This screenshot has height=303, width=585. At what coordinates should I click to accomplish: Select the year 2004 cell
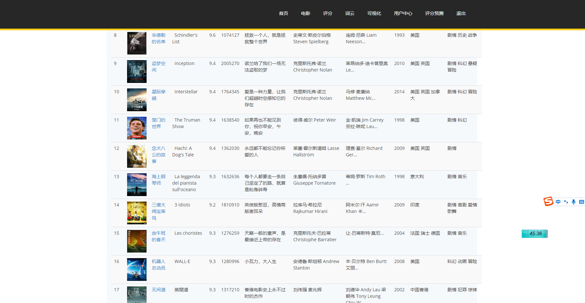399,233
